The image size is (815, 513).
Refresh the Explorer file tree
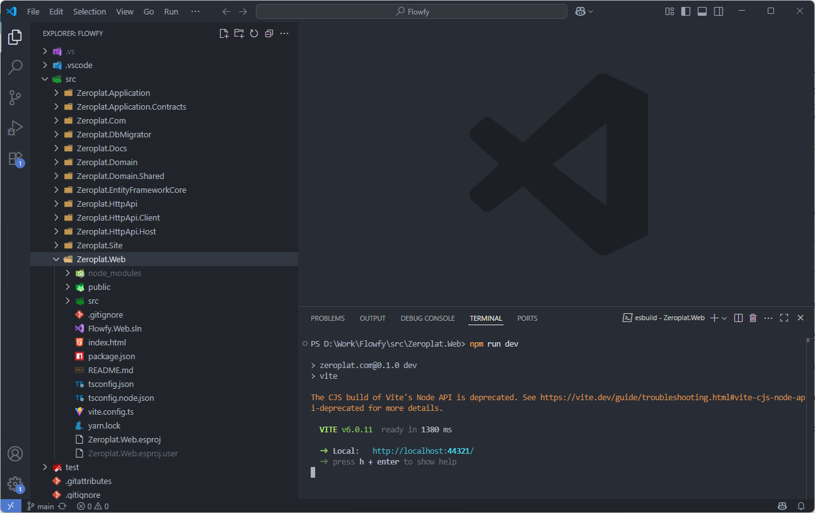click(x=254, y=33)
